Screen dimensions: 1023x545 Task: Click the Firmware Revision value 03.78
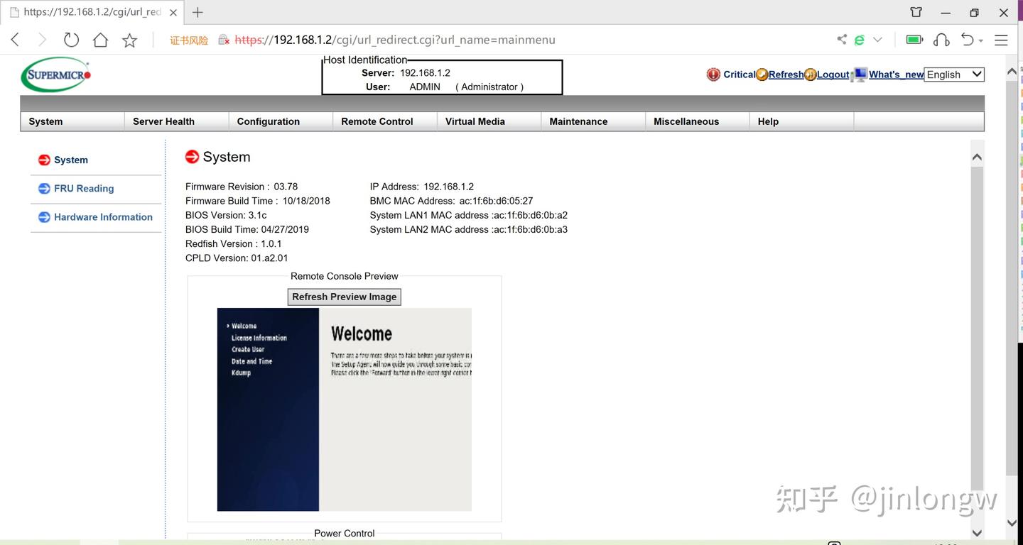click(x=286, y=187)
